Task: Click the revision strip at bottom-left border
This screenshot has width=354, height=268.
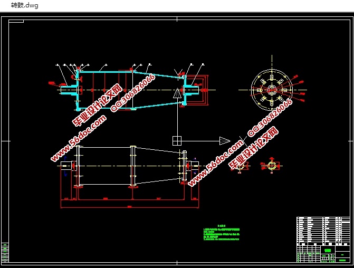Action: [x=5, y=252]
